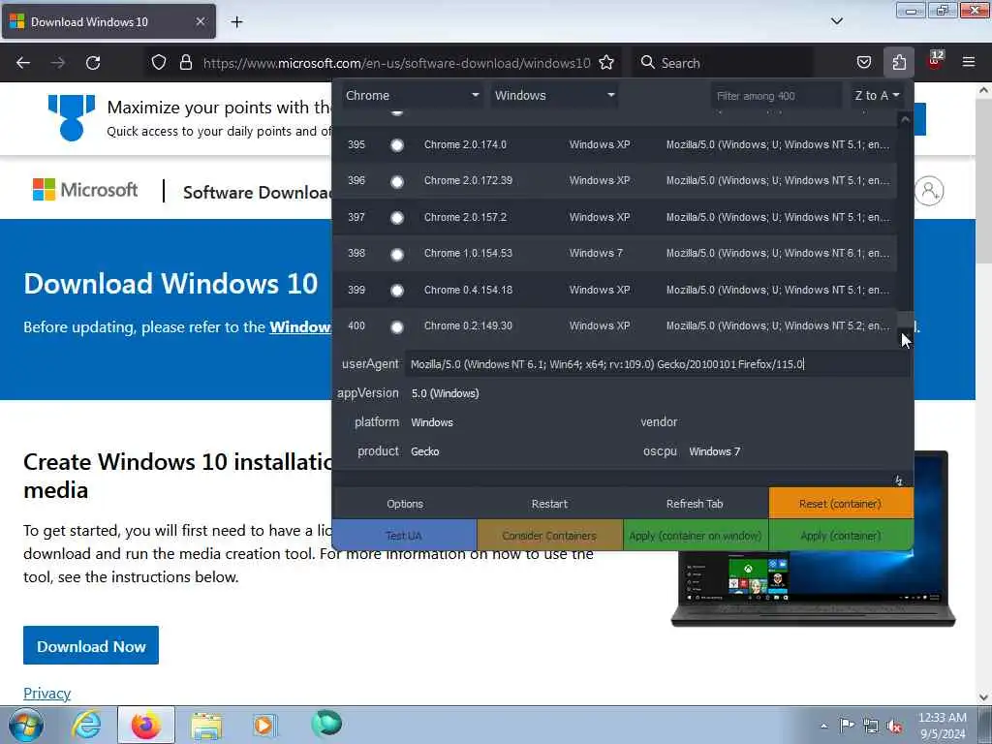Open a new tab with plus button

click(236, 22)
